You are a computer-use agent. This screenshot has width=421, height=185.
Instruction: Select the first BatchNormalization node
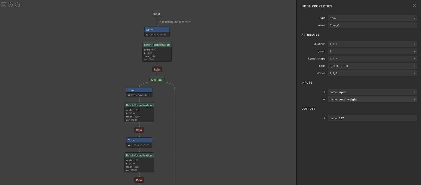tap(157, 44)
